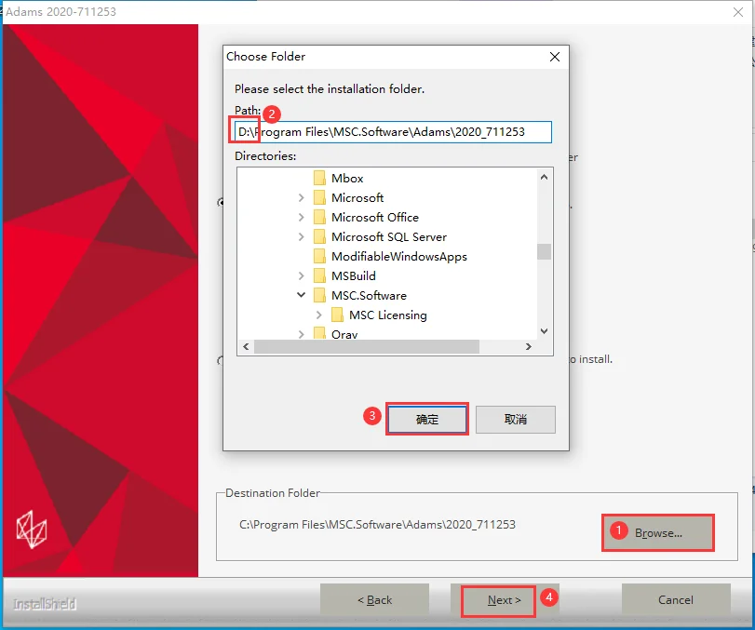Click the MSC Licensing folder icon
The height and width of the screenshot is (630, 755).
click(x=338, y=315)
